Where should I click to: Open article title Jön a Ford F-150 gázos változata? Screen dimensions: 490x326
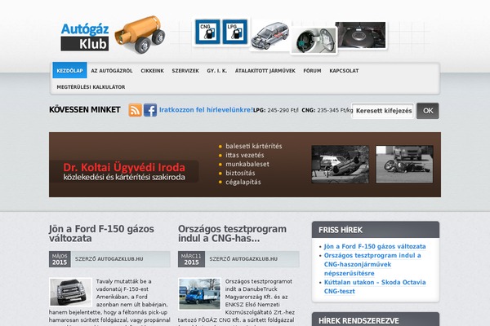[101, 233]
